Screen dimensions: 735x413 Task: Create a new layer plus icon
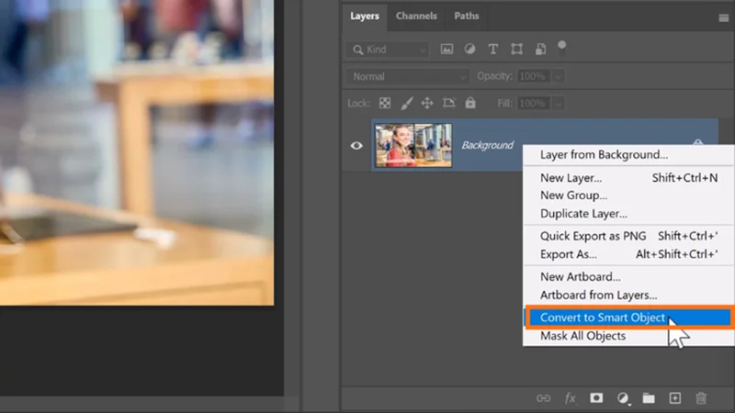tap(675, 398)
